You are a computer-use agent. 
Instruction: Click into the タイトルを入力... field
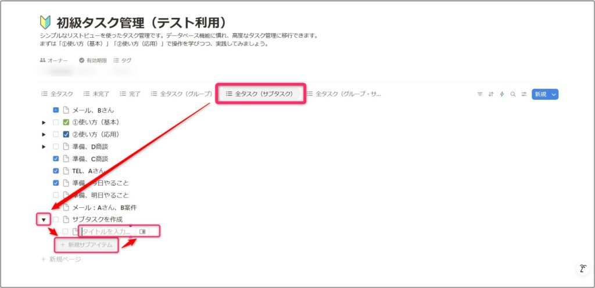click(107, 232)
